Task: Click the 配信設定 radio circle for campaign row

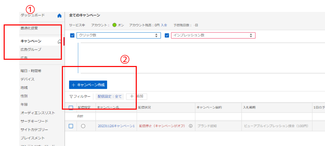Action: [x=83, y=126]
